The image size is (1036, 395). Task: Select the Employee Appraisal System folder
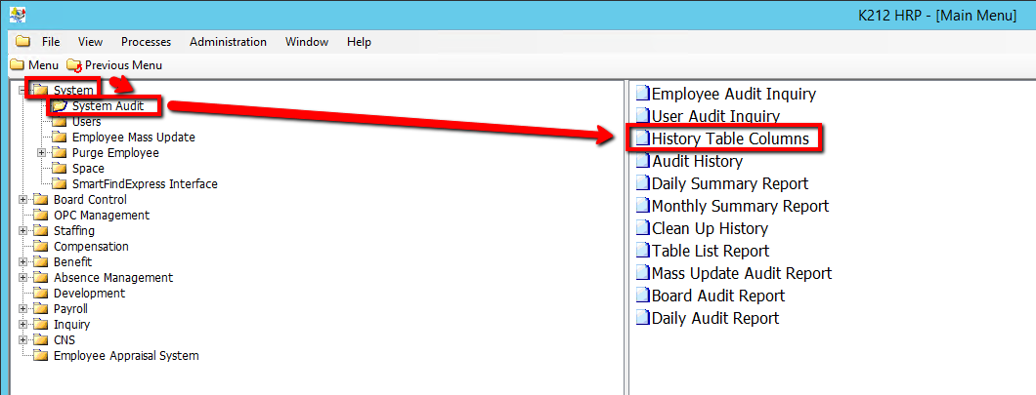(x=125, y=356)
